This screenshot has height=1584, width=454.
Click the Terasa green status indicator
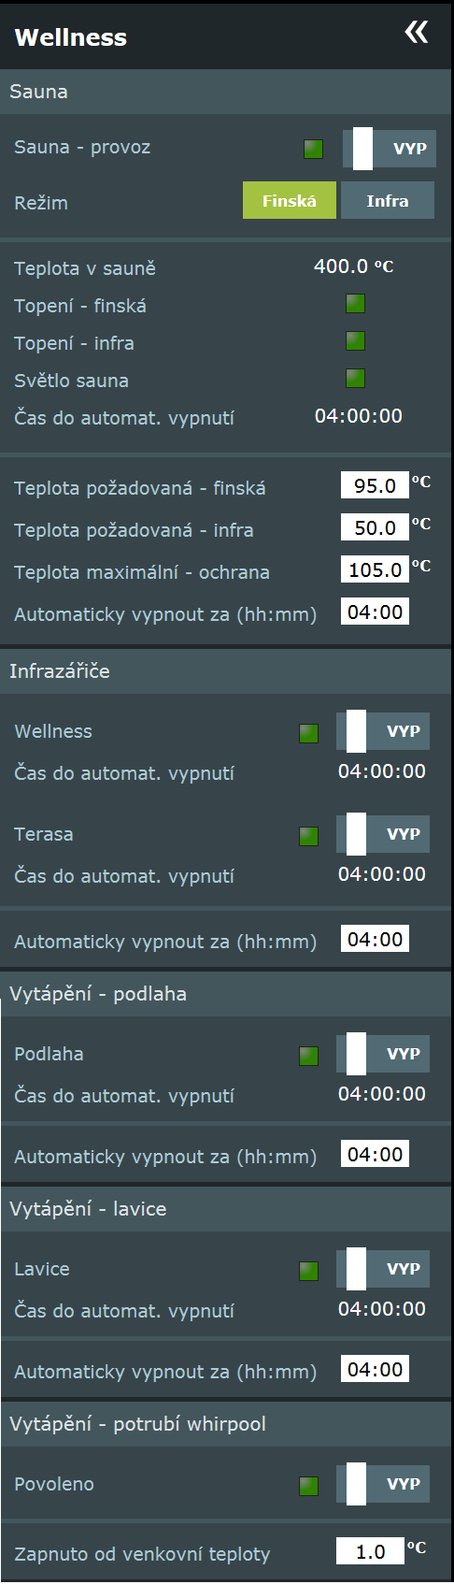click(308, 836)
